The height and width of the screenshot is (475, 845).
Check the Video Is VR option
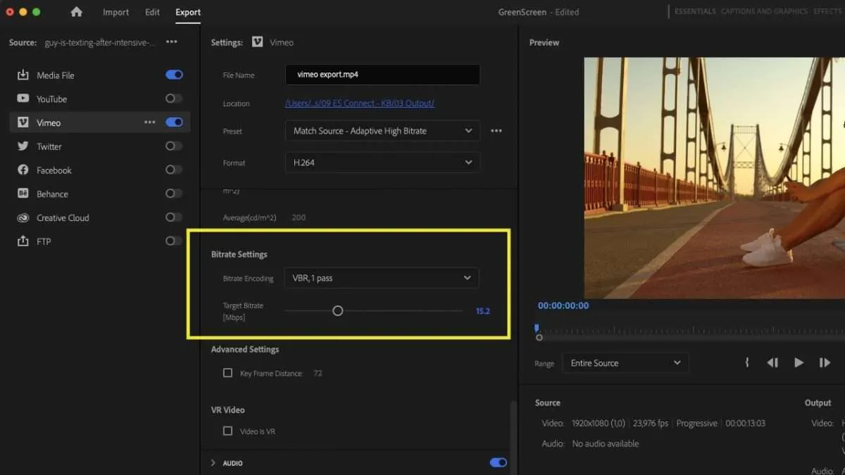click(227, 431)
